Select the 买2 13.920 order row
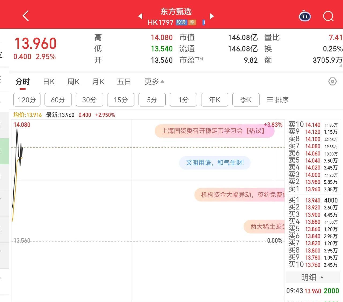Image resolution: width=343 pixels, height=302 pixels. tap(313, 208)
